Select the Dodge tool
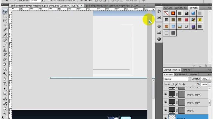213x119 pixels. (5, 74)
